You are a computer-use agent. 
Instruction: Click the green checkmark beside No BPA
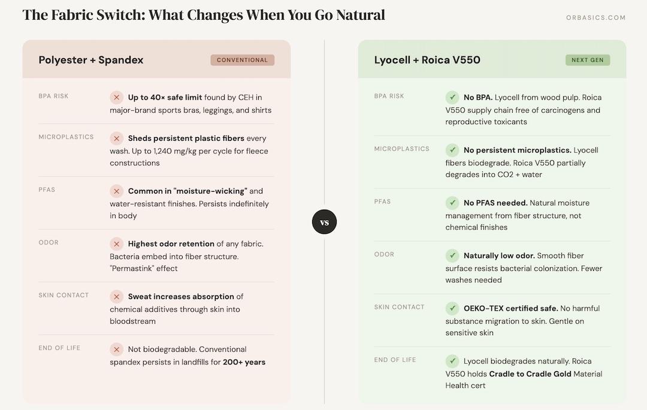click(x=452, y=97)
